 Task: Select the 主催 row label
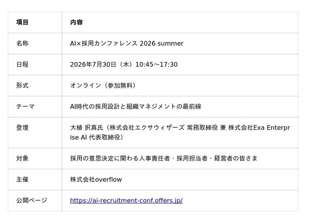coord(22,180)
